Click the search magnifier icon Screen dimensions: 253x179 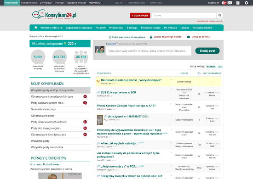(x=220, y=15)
